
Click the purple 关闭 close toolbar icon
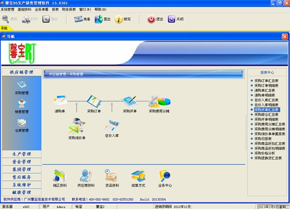click(x=172, y=19)
